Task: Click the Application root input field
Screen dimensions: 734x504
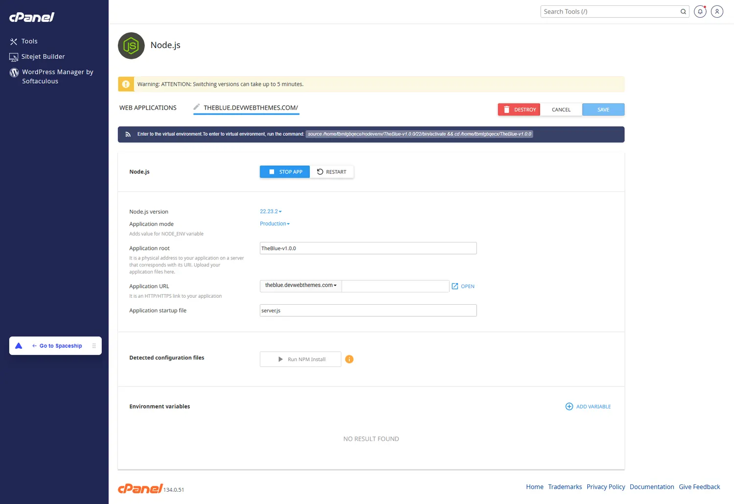Action: (368, 248)
